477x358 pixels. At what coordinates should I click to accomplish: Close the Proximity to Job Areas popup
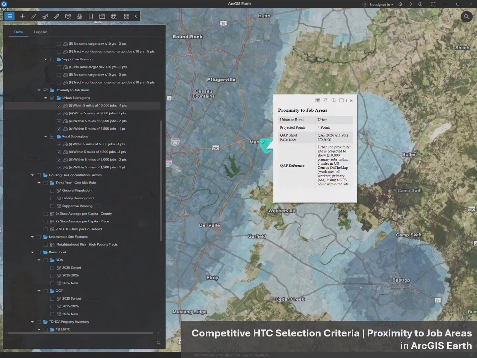[351, 101]
